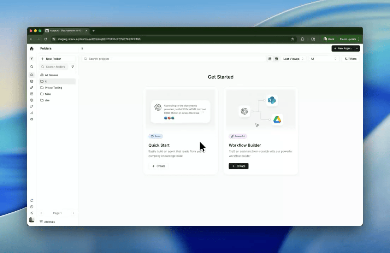Open the connections icon in left rail
This screenshot has width=390, height=253.
tap(31, 88)
